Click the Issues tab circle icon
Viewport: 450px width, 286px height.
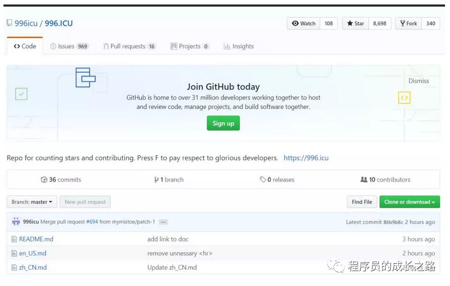click(53, 46)
